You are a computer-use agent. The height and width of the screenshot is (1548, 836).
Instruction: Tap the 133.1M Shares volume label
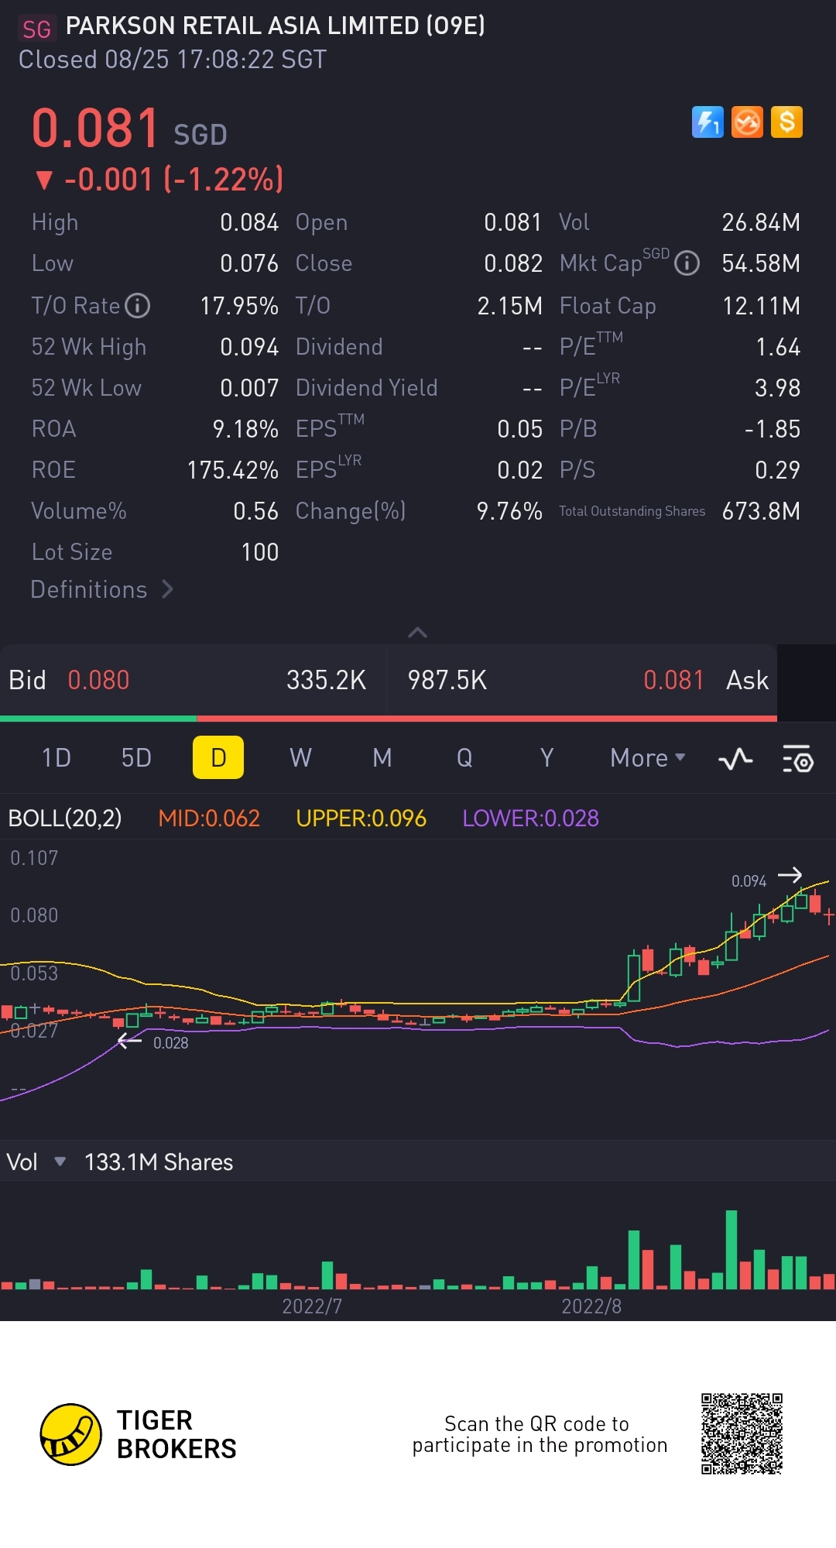tap(159, 1162)
